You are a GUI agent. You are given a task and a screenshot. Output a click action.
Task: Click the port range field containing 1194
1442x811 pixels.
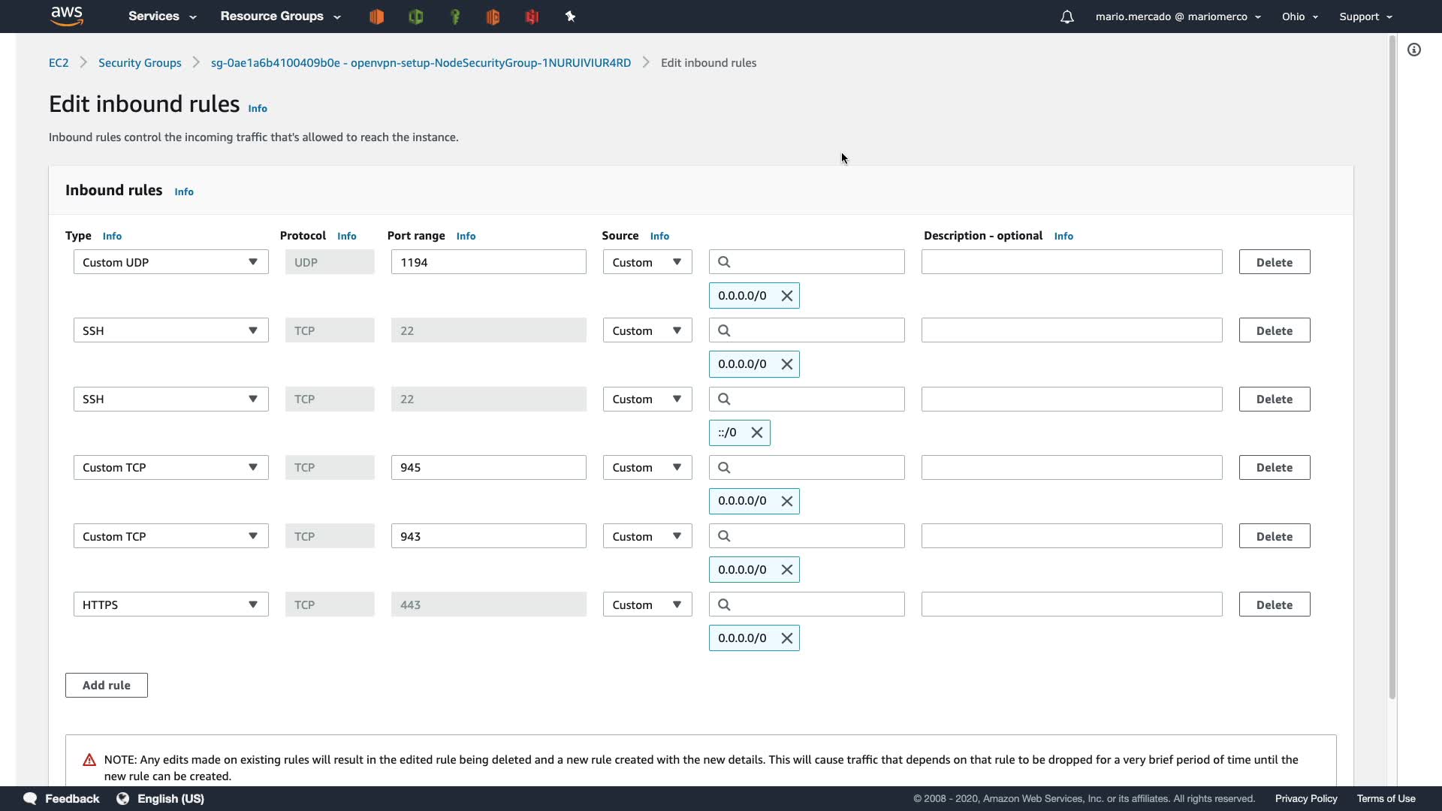pyautogui.click(x=488, y=262)
